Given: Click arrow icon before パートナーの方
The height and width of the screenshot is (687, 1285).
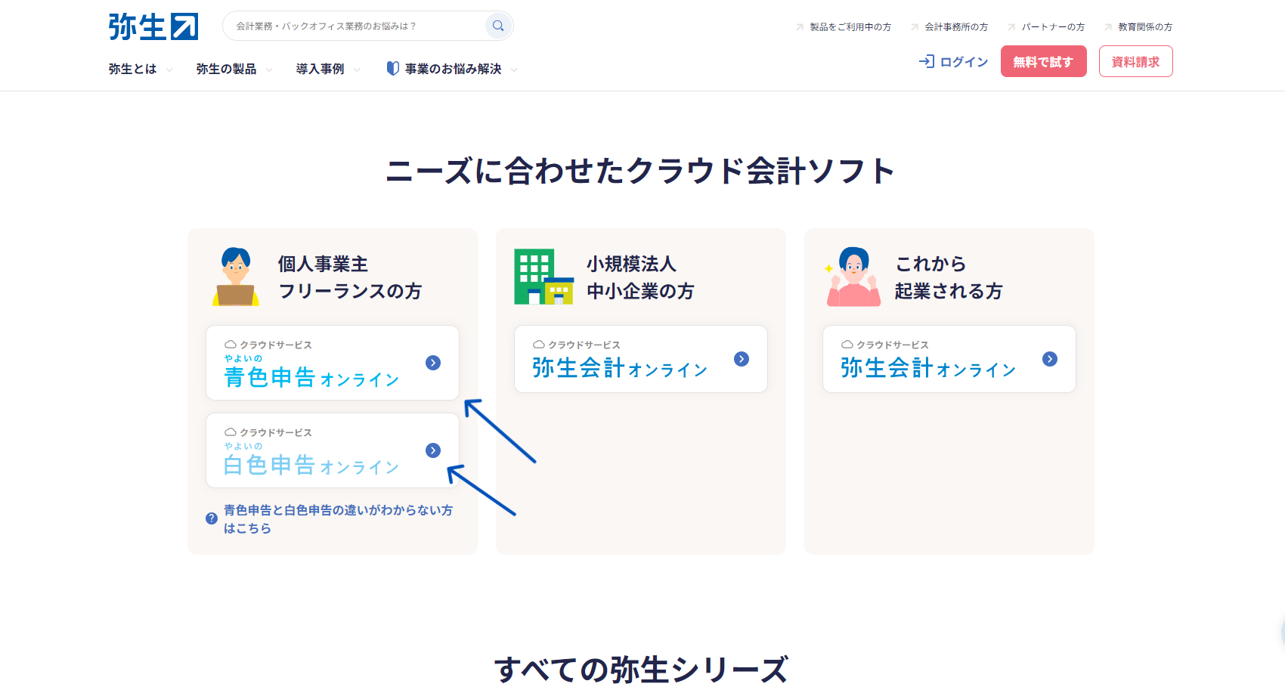Looking at the screenshot, I should (1011, 26).
